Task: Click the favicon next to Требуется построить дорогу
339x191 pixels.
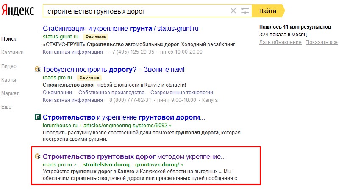Action: coord(38,69)
